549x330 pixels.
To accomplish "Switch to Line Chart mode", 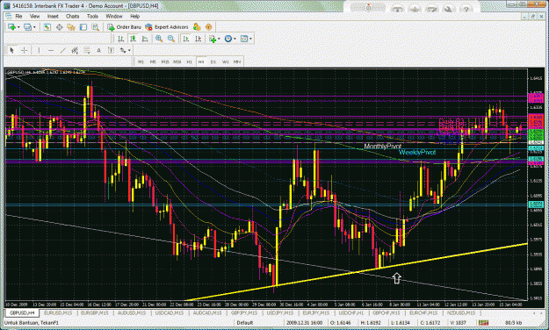I will [145, 39].
